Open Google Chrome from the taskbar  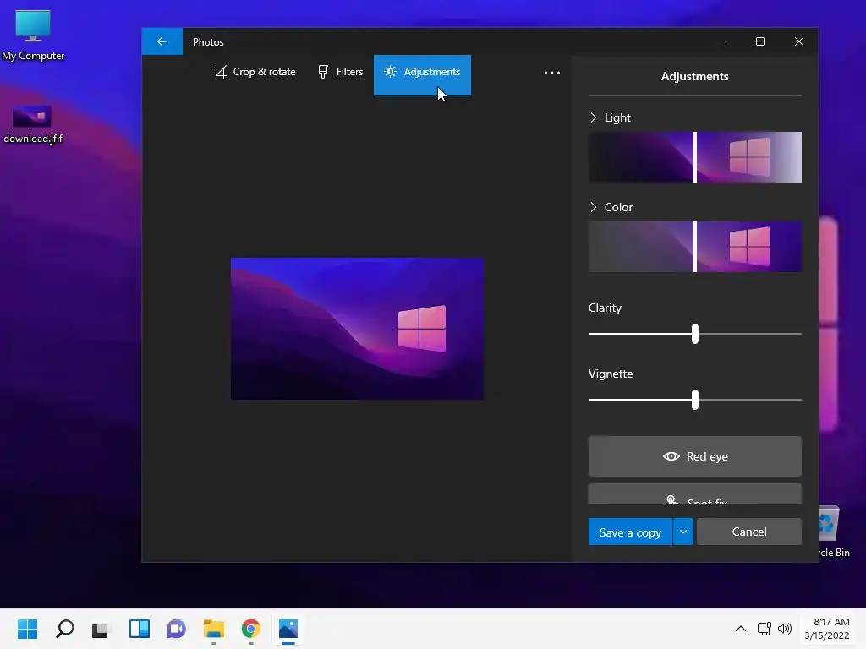(x=250, y=629)
